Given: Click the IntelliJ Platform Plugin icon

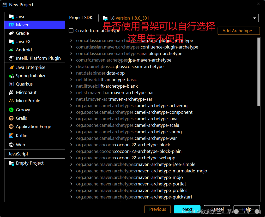Looking at the screenshot, I should 11,58.
